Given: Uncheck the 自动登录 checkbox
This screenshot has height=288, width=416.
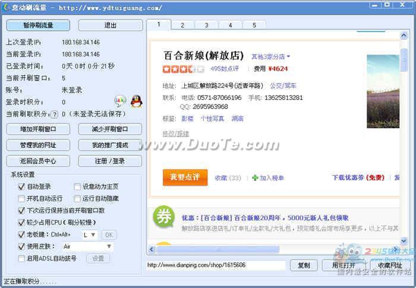Looking at the screenshot, I should click(x=22, y=186).
